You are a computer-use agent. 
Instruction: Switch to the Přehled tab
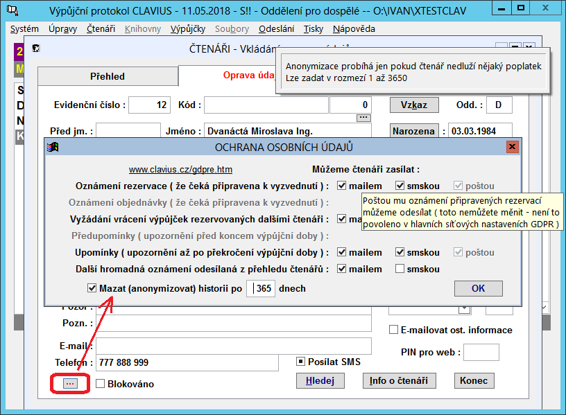(108, 76)
